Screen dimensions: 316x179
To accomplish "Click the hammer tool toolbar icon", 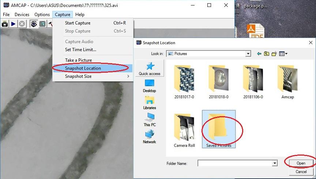I will click(x=50, y=24).
